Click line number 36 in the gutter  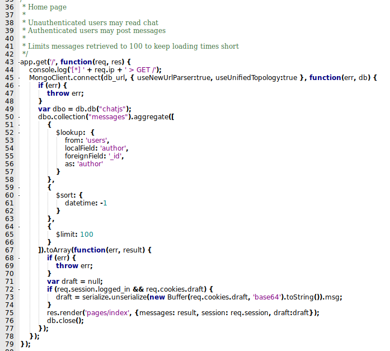10,7
